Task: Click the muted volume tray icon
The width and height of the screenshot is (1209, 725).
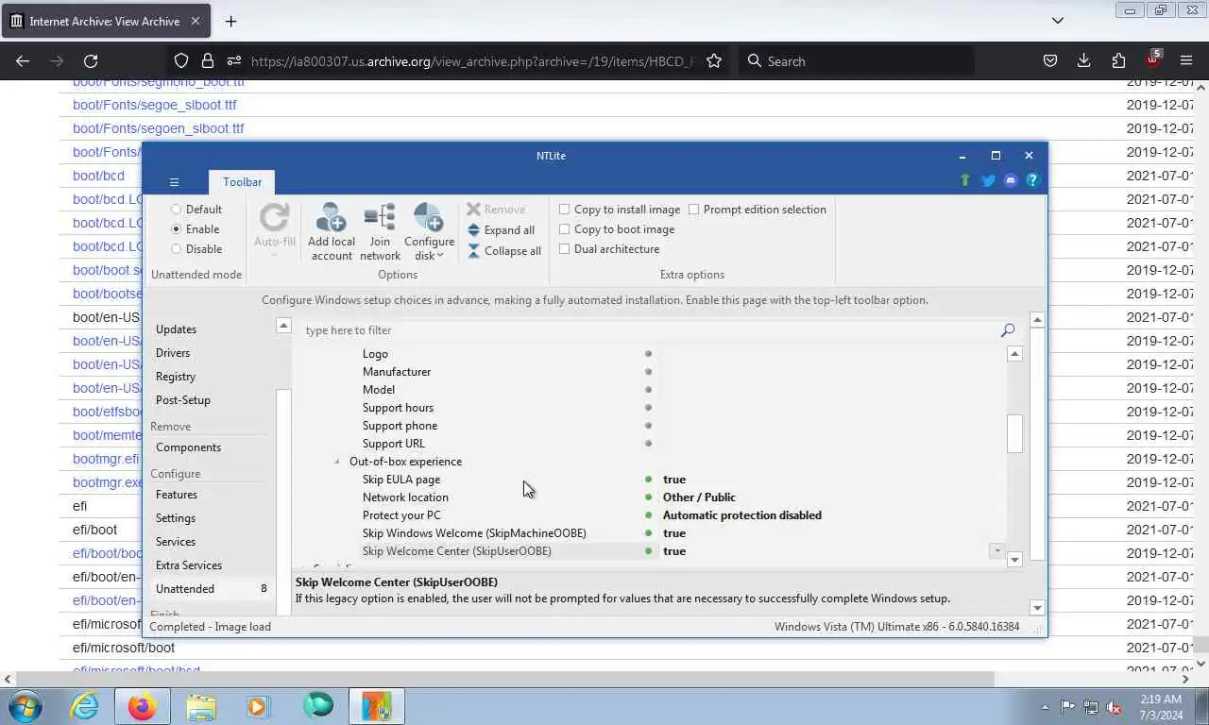Action: (1115, 707)
